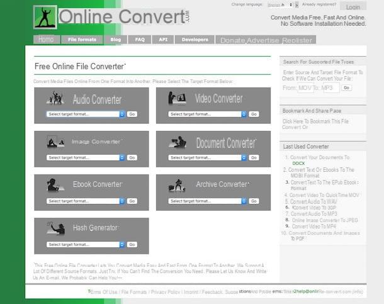
Task: Click Go button in Hash Generator
Action: [132, 244]
